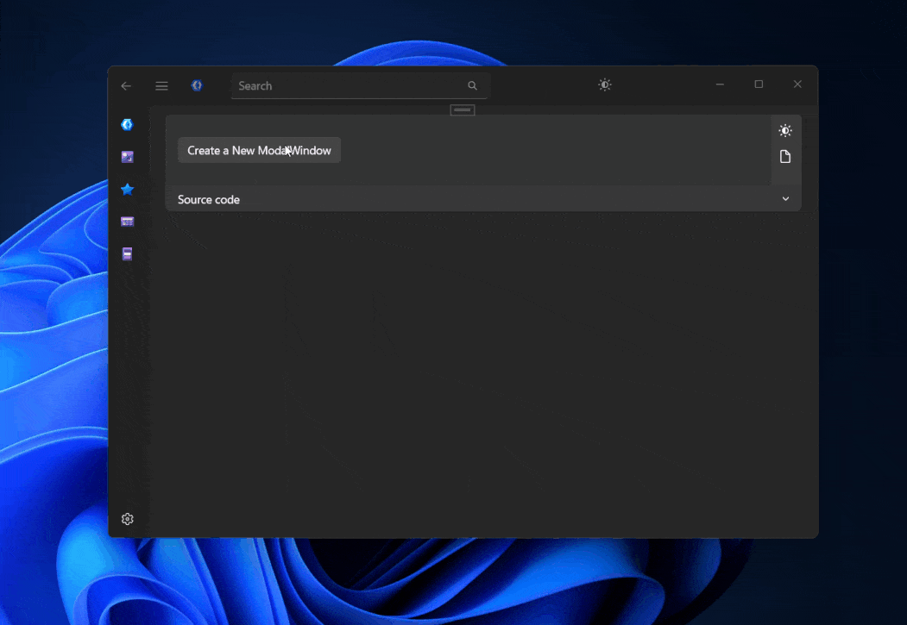Image resolution: width=907 pixels, height=625 pixels.
Task: Open Settings via the gear icon
Action: pyautogui.click(x=127, y=519)
